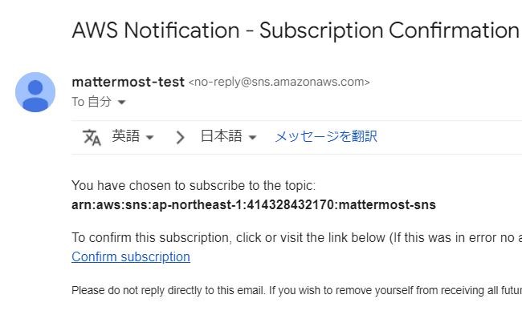Open the 英語 source language dropdown arrow

click(x=149, y=138)
